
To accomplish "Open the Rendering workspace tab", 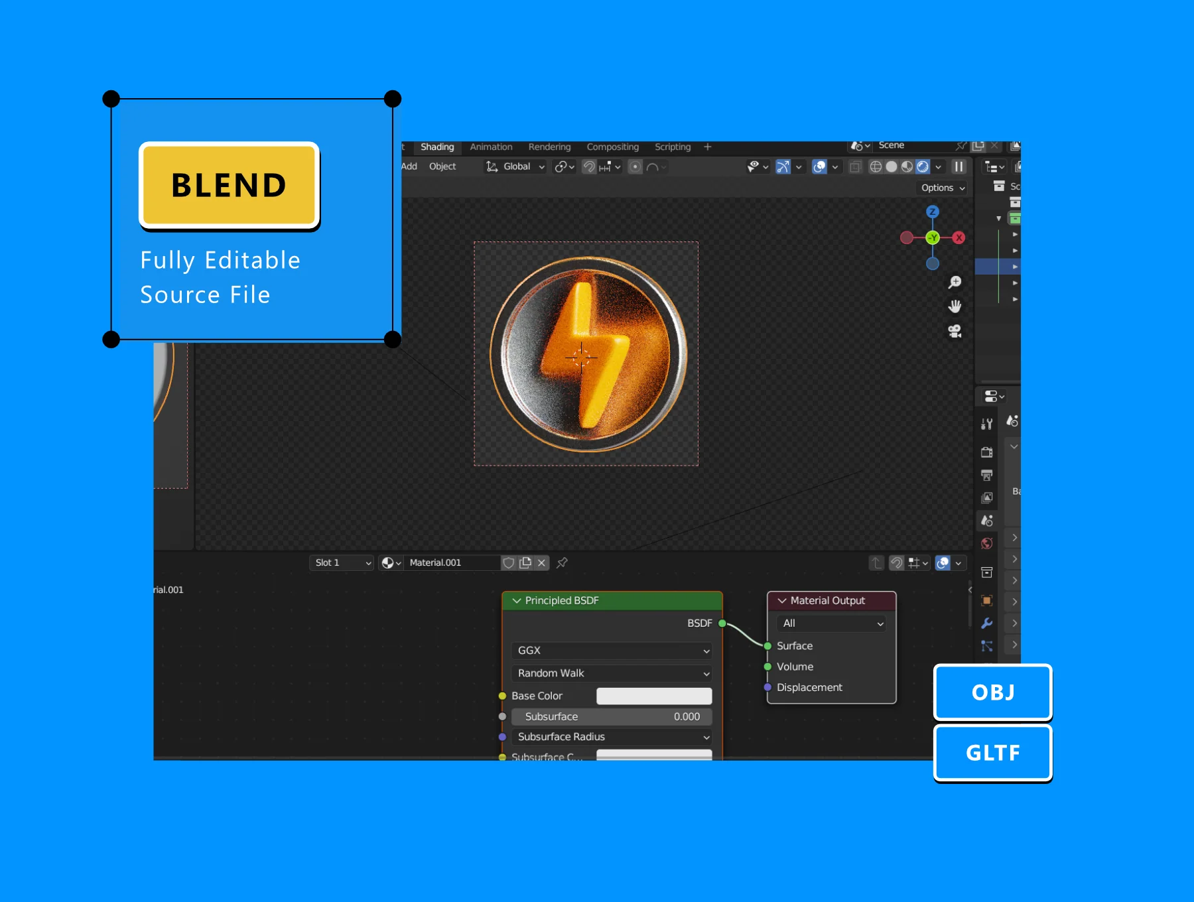I will click(549, 147).
